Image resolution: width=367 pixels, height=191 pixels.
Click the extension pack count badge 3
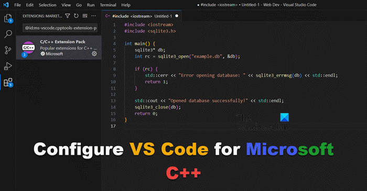pyautogui.click(x=24, y=54)
